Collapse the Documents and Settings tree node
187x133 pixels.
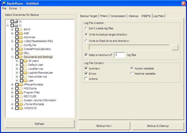12,57
